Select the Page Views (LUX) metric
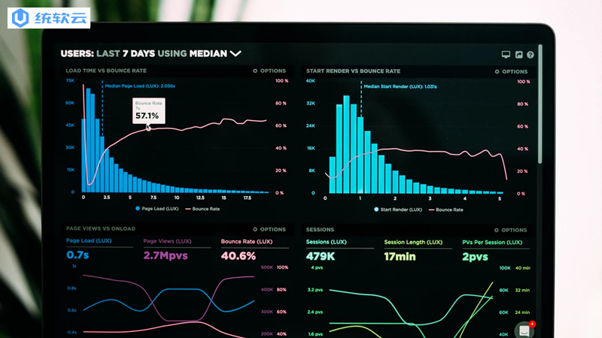The width and height of the screenshot is (602, 338). pyautogui.click(x=167, y=241)
